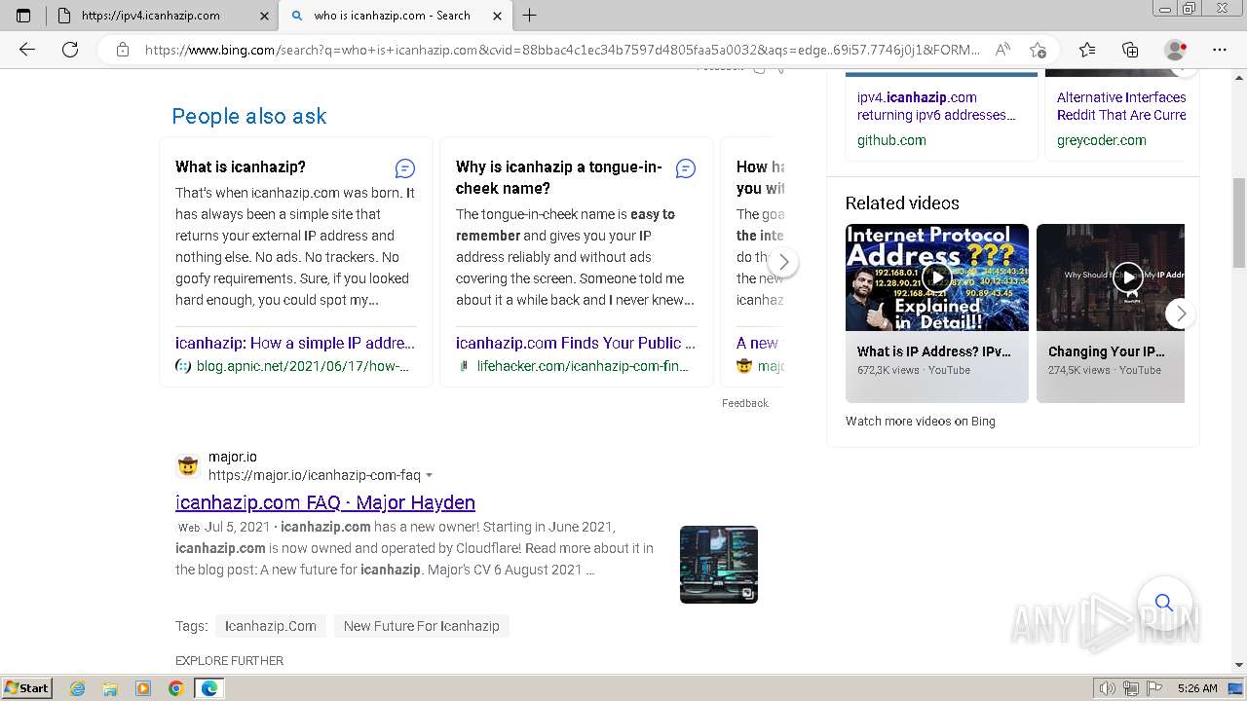
Task: Refresh the current Bing page
Action: tap(70, 50)
